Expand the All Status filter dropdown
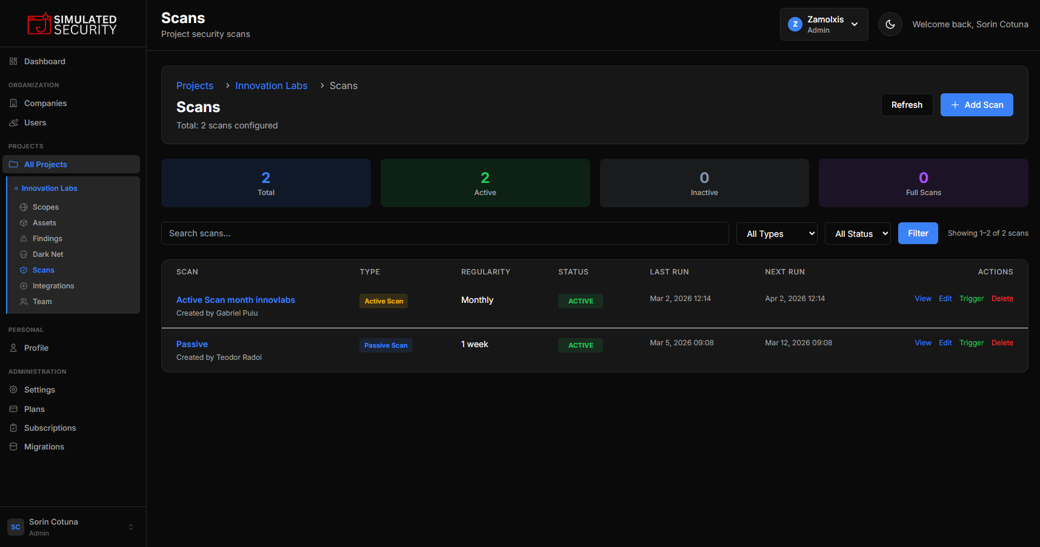Screen dimensions: 1040x547 point(857,233)
